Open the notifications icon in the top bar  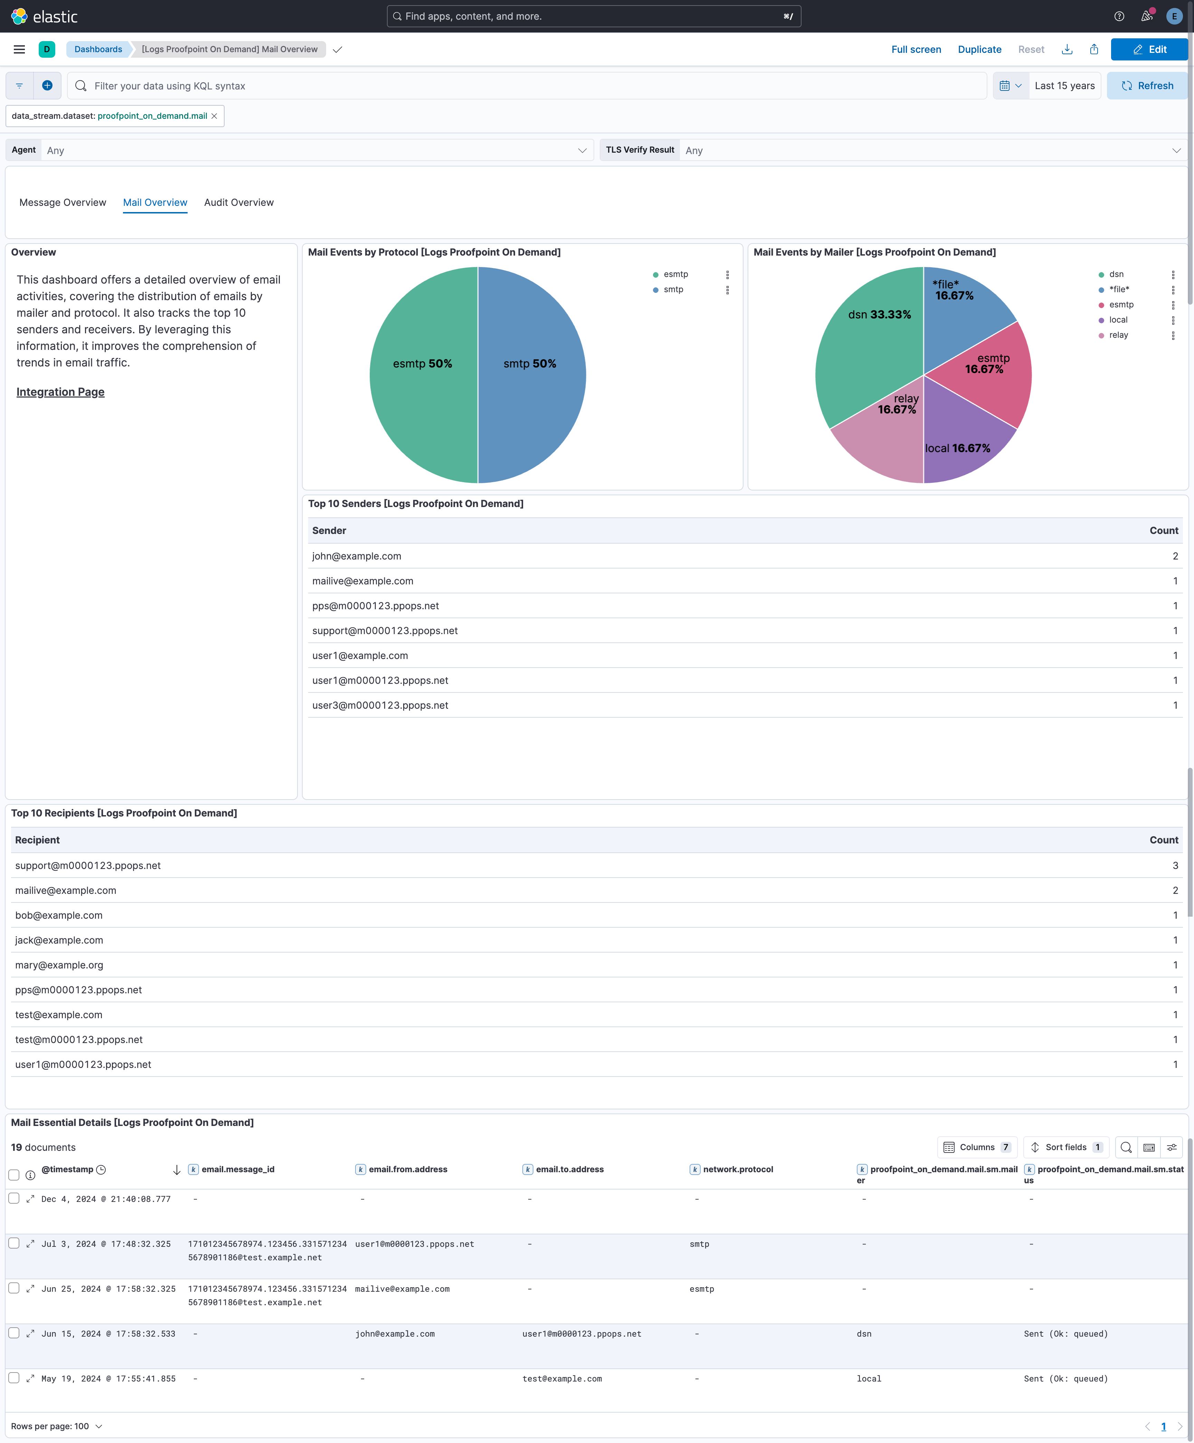click(x=1147, y=16)
